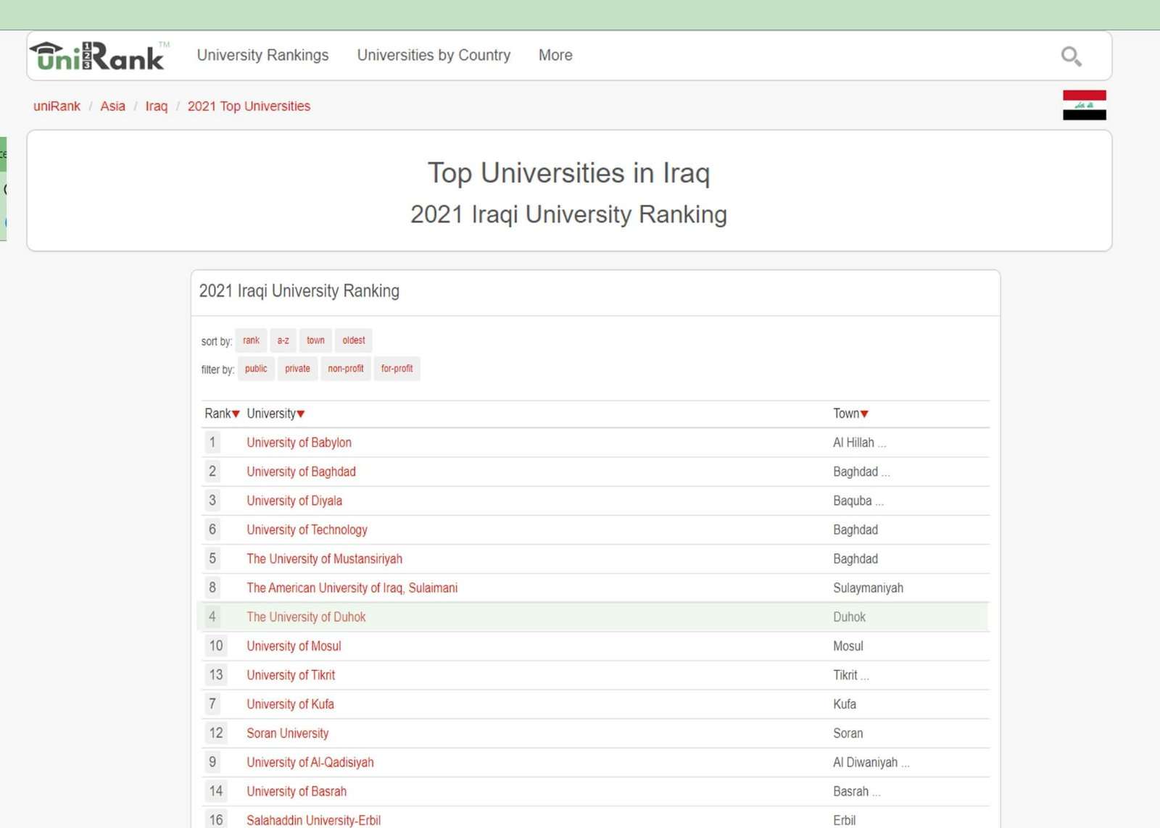Open University of Kufa
Screen dimensions: 1160x828
290,704
